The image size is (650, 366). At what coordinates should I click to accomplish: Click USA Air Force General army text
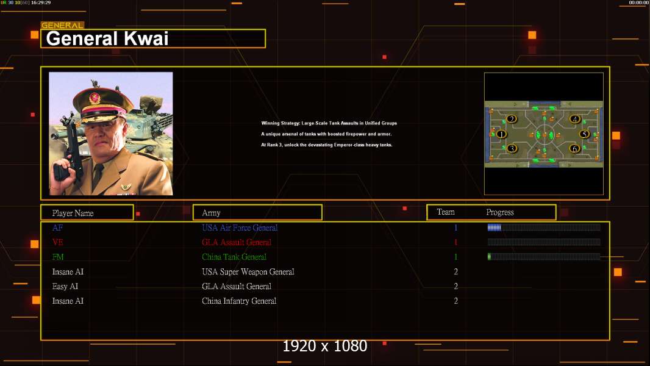pyautogui.click(x=240, y=228)
